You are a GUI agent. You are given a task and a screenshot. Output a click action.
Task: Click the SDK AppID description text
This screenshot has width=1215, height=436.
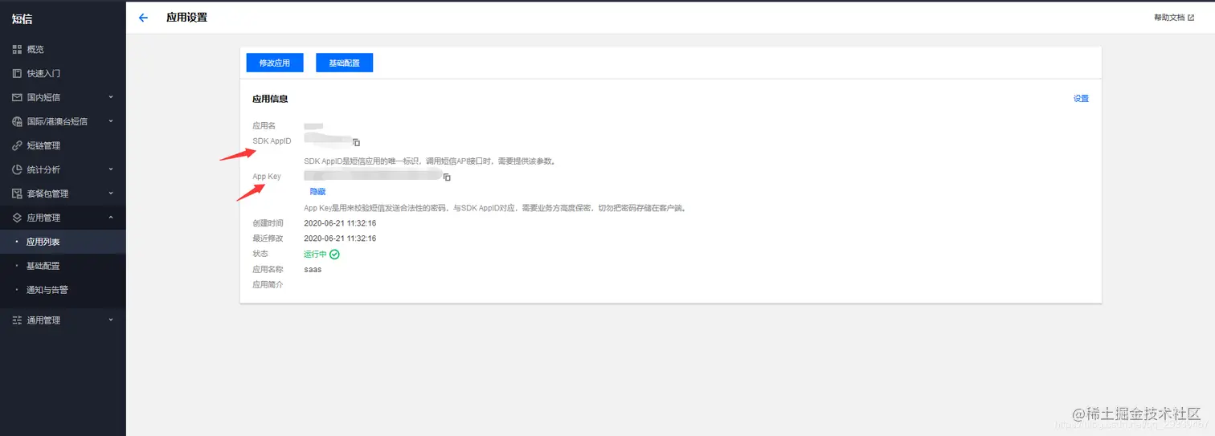[x=430, y=161]
